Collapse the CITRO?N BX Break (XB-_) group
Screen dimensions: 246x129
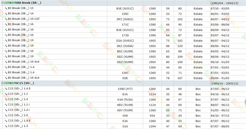point(2,3)
